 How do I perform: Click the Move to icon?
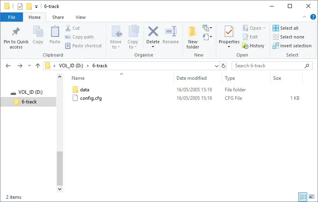click(117, 31)
